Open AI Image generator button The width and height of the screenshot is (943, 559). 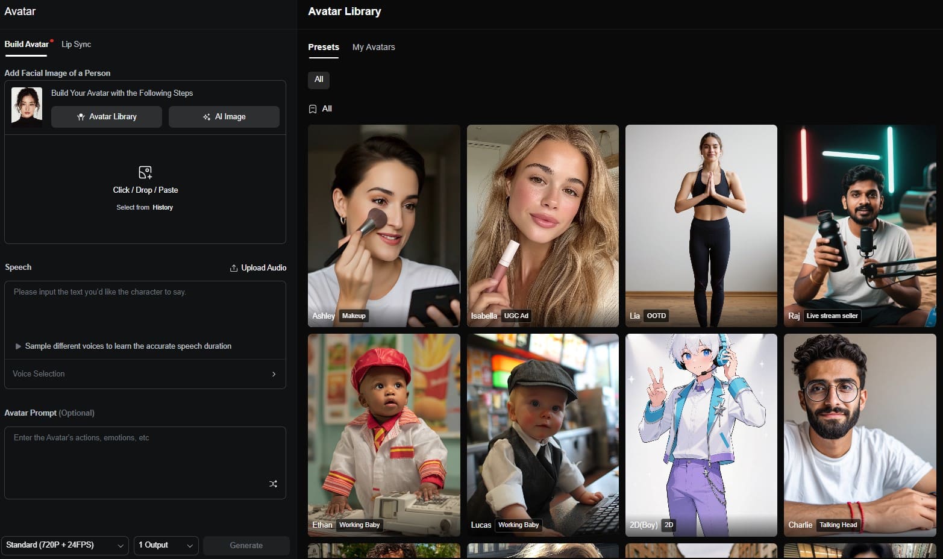[224, 117]
